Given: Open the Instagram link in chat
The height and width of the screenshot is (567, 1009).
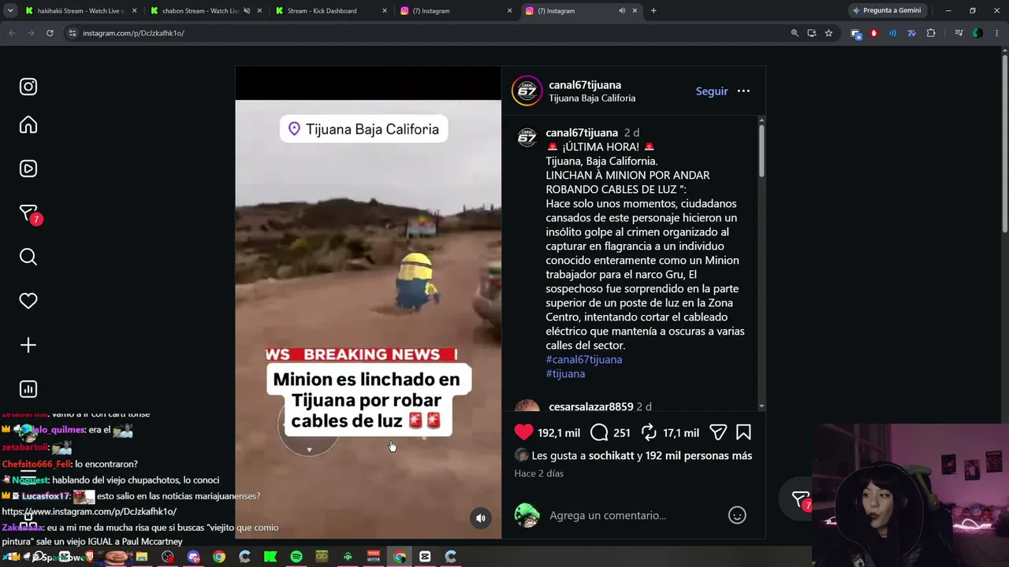Looking at the screenshot, I should click(89, 511).
